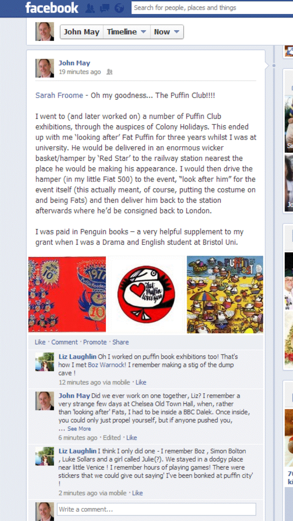Click Promote under the post
Viewport: 293px width, 521px height.
(x=95, y=342)
